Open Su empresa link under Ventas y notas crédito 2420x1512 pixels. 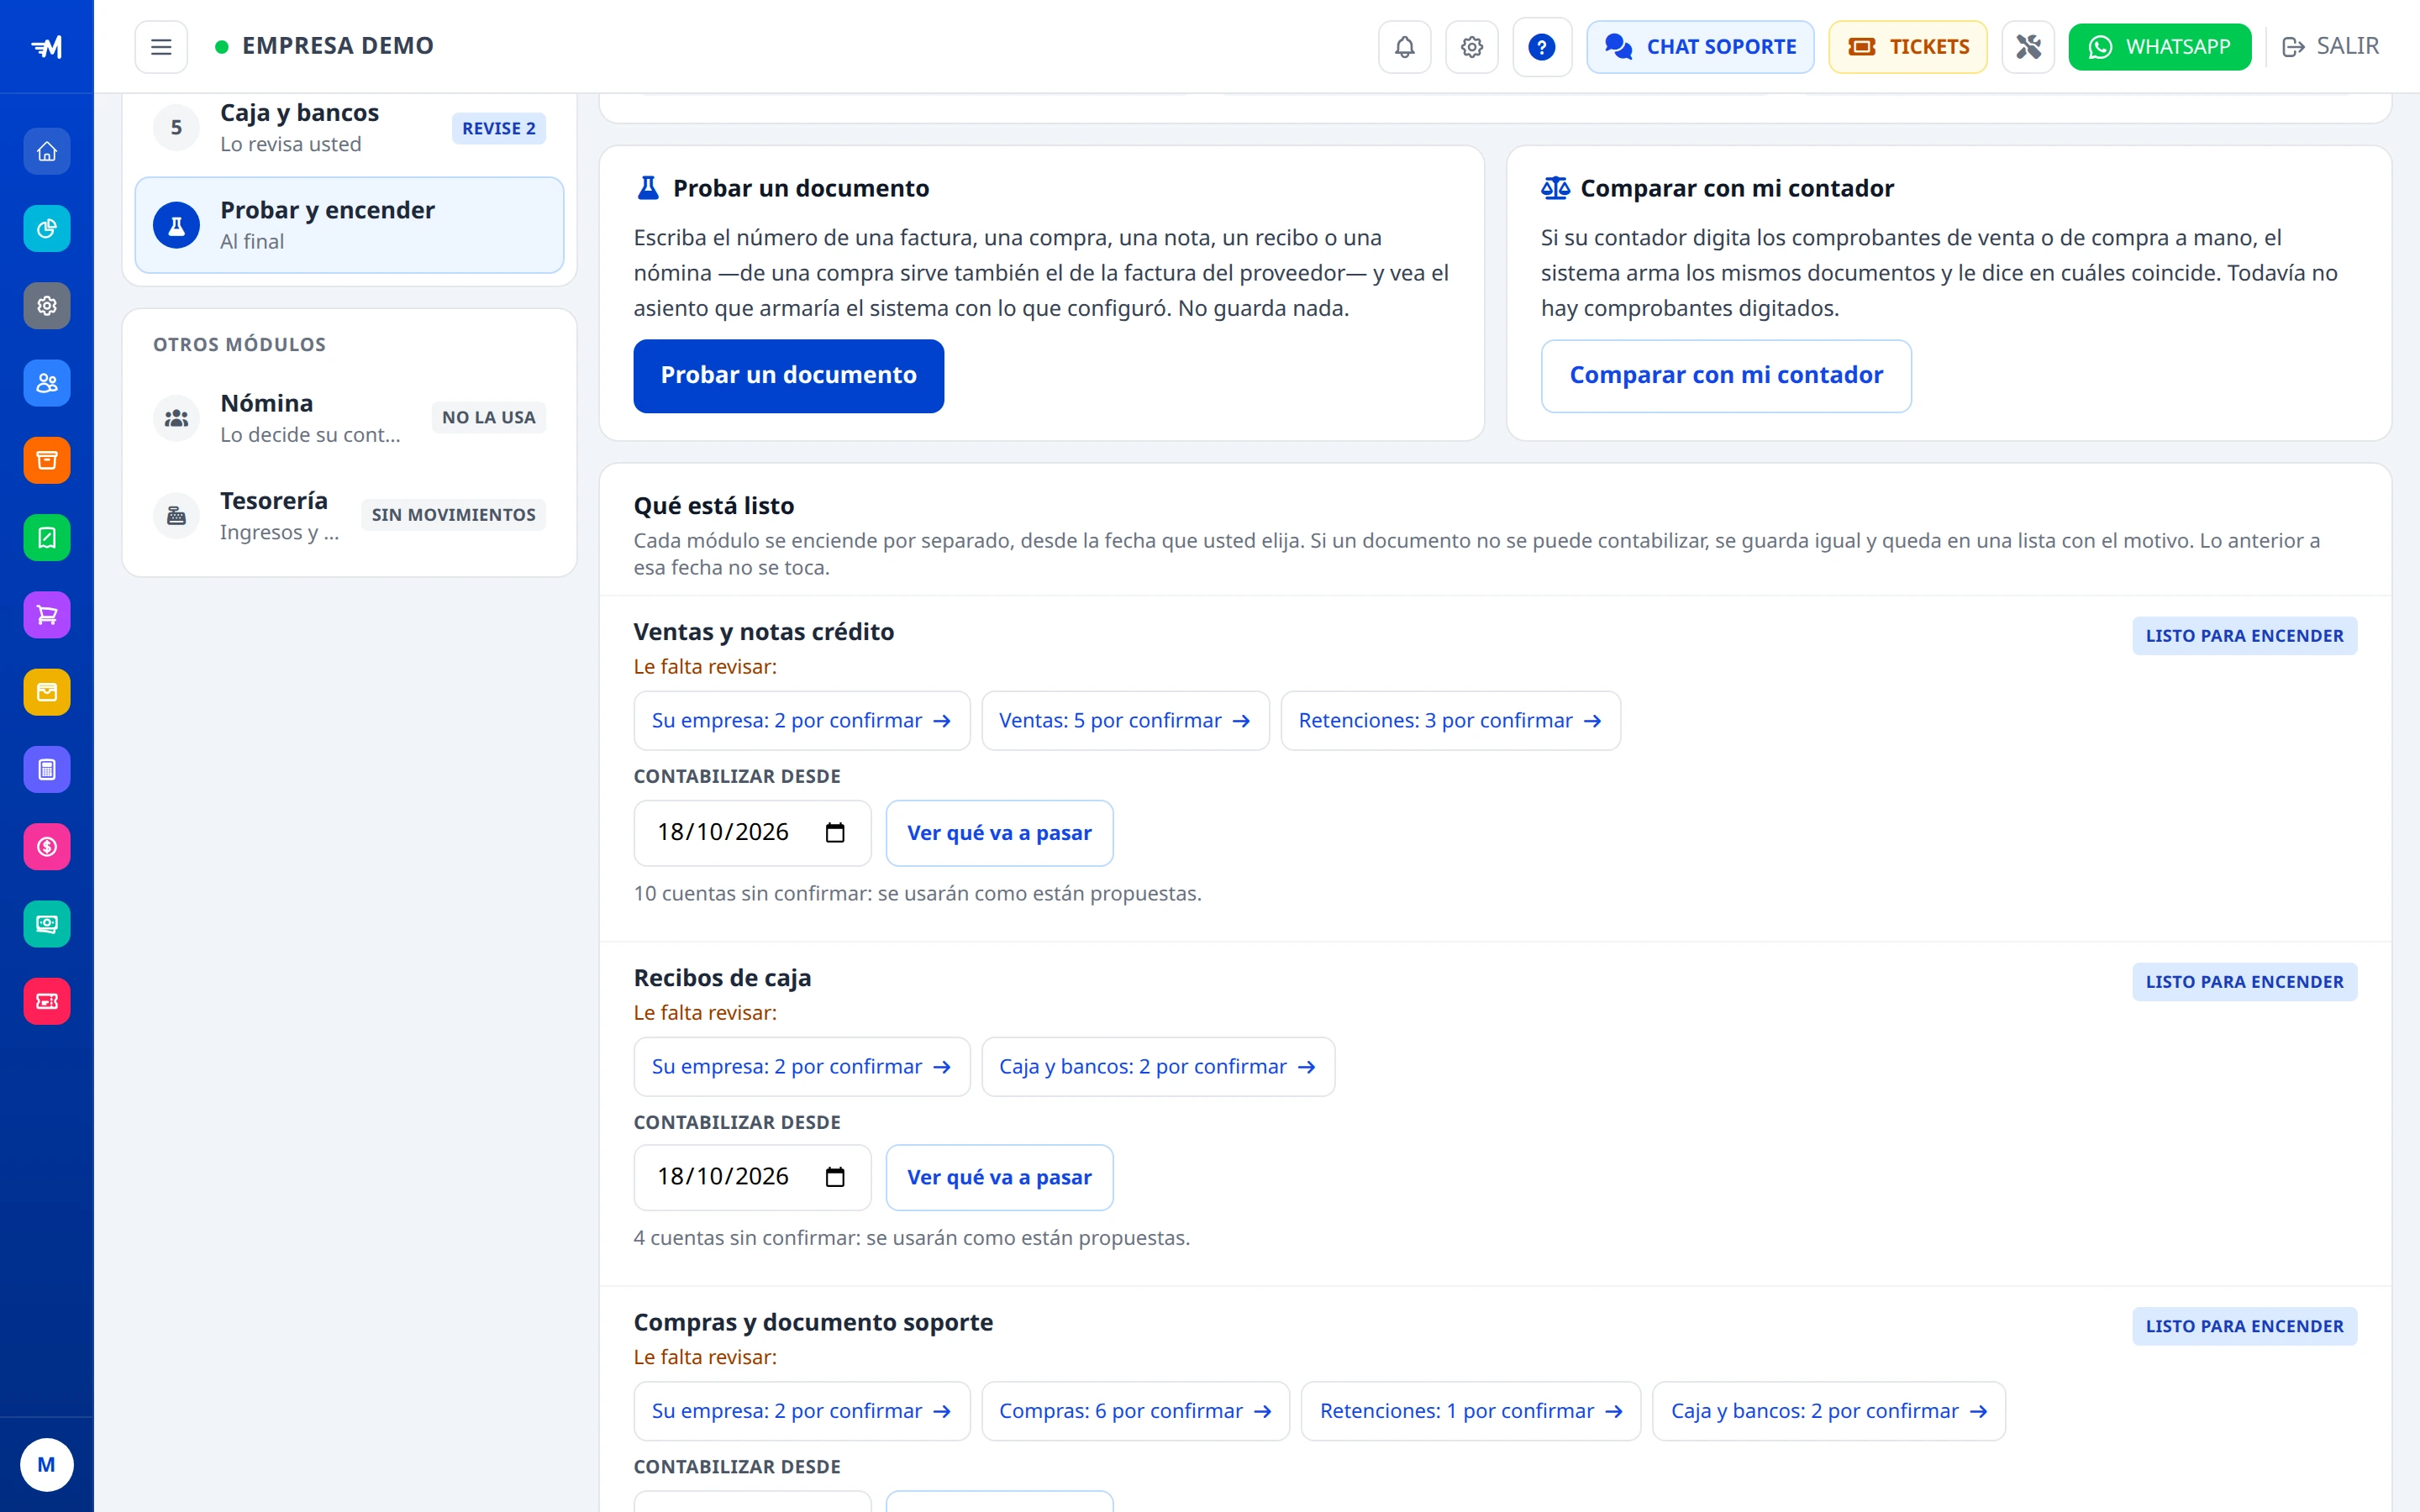(x=802, y=721)
